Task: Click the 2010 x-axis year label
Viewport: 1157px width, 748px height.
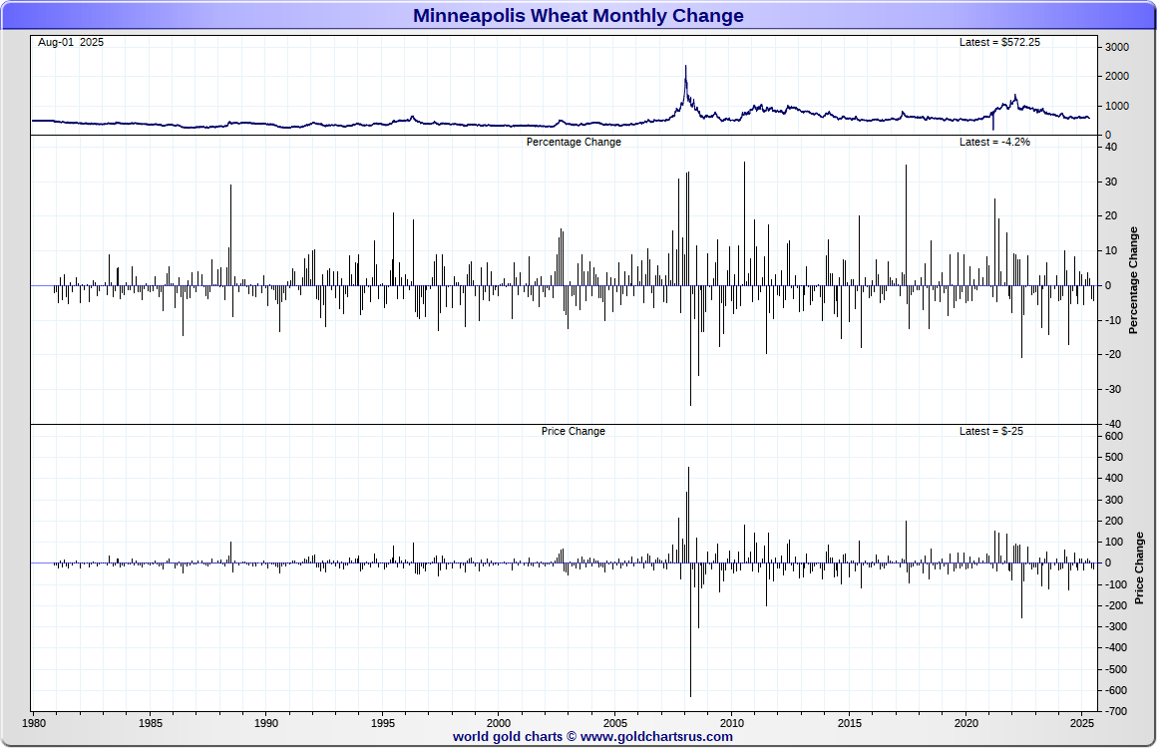Action: 732,723
